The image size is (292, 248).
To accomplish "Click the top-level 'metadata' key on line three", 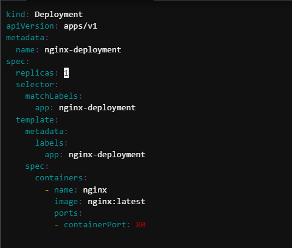I will tap(25, 38).
